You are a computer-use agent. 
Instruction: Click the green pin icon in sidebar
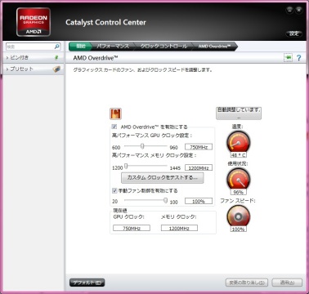[x=56, y=57]
